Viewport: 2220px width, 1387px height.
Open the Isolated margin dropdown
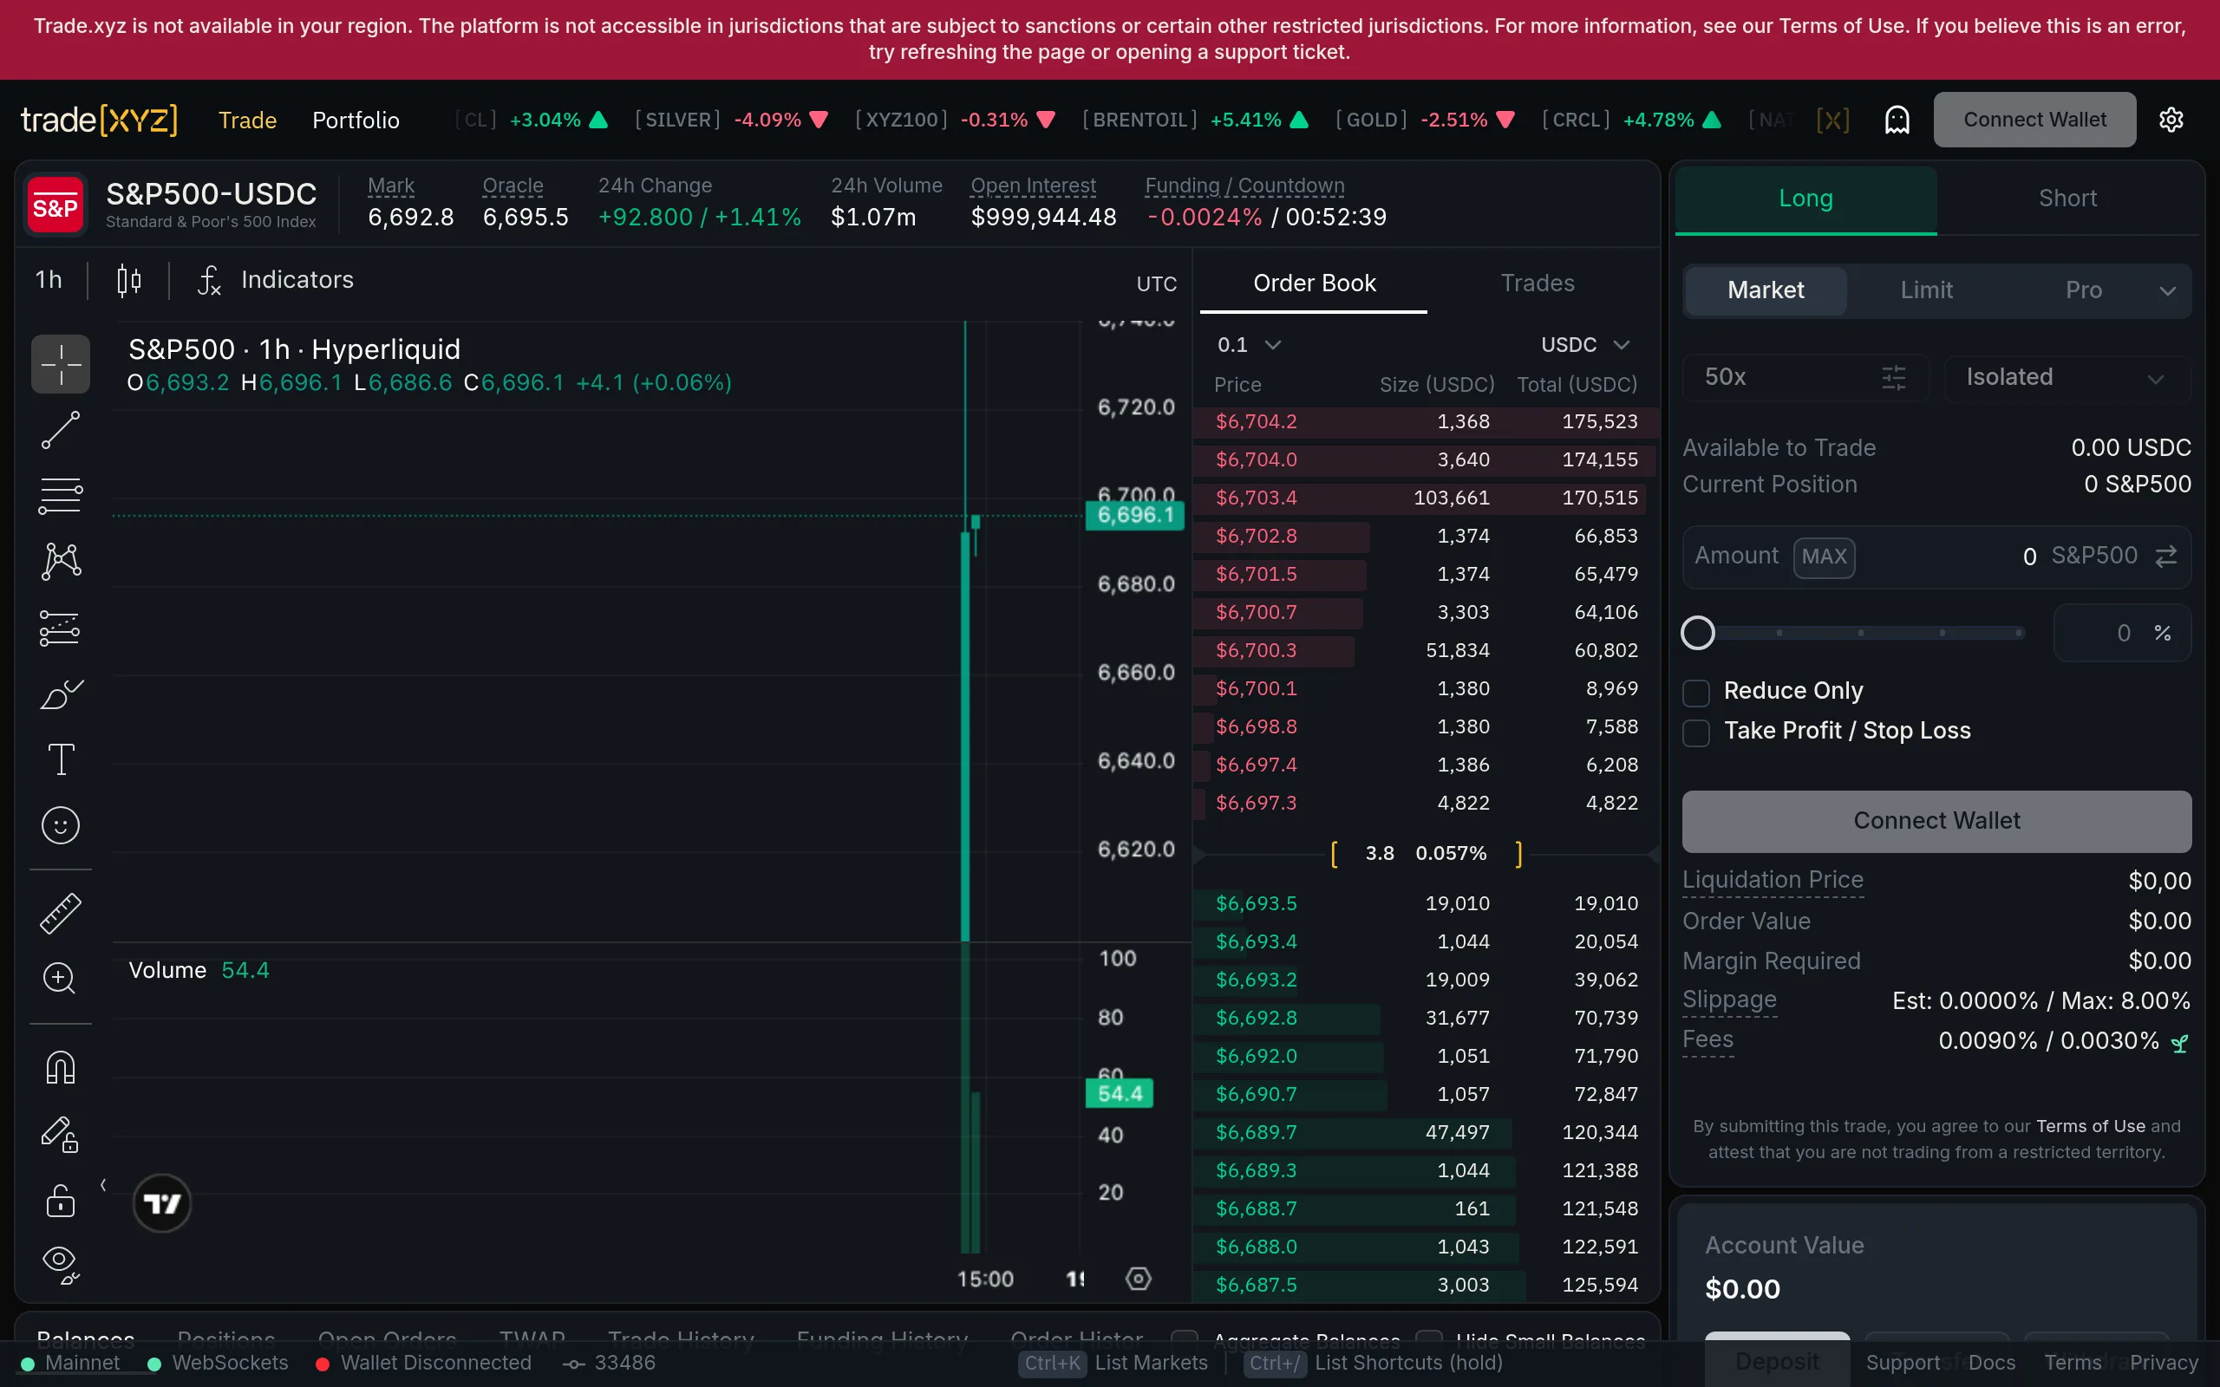tap(2064, 377)
